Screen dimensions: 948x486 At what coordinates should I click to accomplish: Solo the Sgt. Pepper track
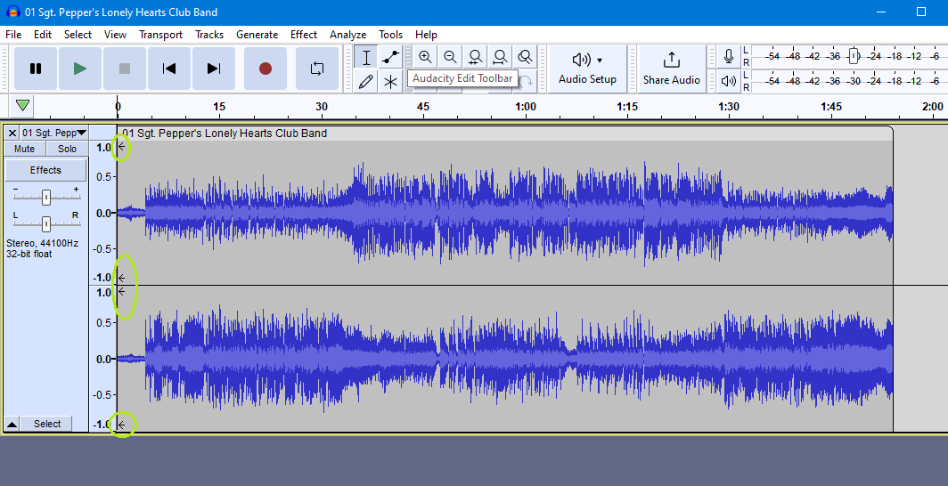click(x=67, y=149)
